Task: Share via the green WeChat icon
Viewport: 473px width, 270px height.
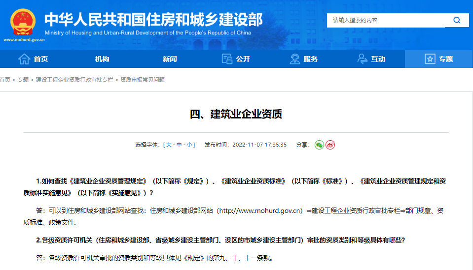Action: pos(319,145)
